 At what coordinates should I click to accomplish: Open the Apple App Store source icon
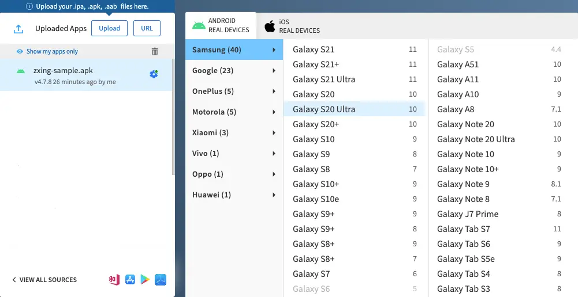pos(130,280)
